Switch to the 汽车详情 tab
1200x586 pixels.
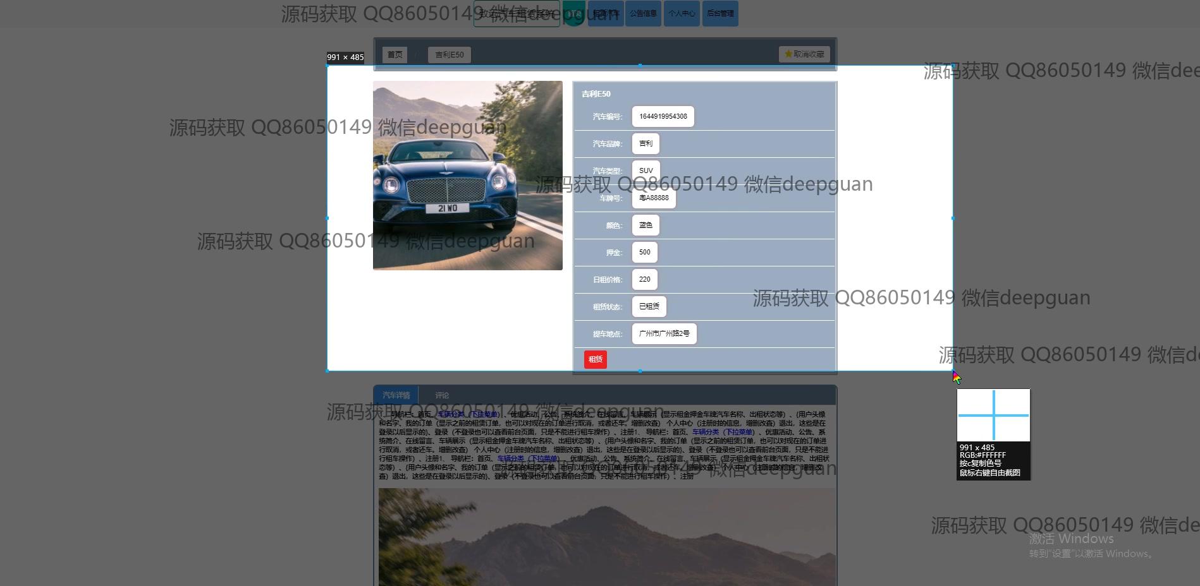[396, 395]
